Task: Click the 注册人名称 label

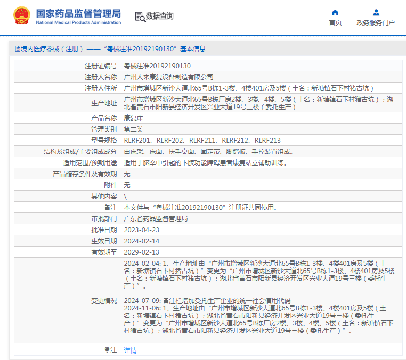Action: coord(101,77)
